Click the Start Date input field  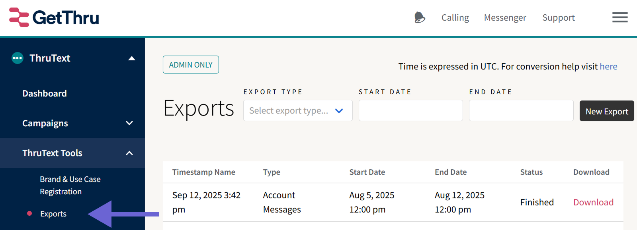pyautogui.click(x=410, y=110)
